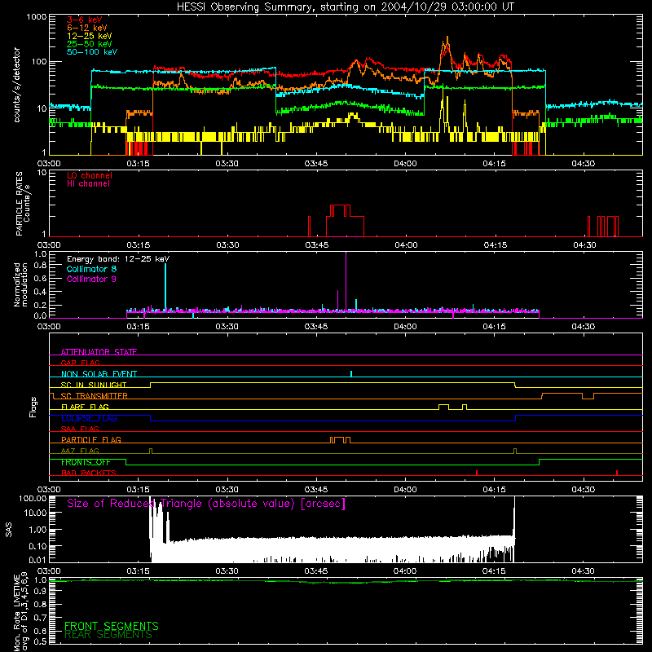Click the 04:15 tick under the flags plot

(494, 490)
